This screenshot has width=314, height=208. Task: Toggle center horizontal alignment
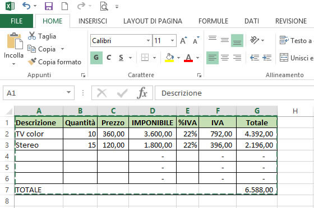[x=225, y=58]
